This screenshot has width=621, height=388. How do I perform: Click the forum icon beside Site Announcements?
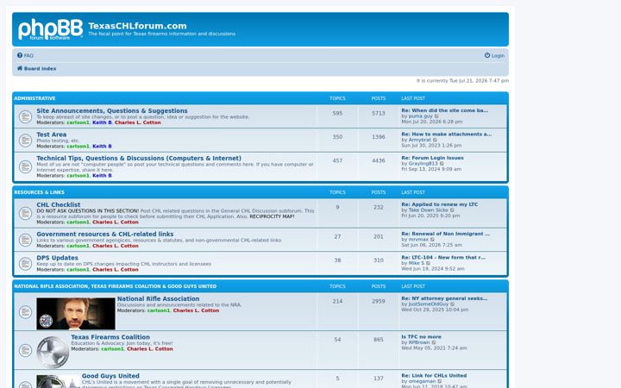25,116
